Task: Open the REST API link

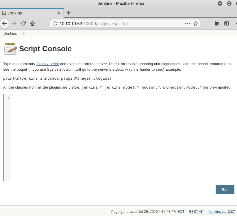Action: tap(197, 212)
